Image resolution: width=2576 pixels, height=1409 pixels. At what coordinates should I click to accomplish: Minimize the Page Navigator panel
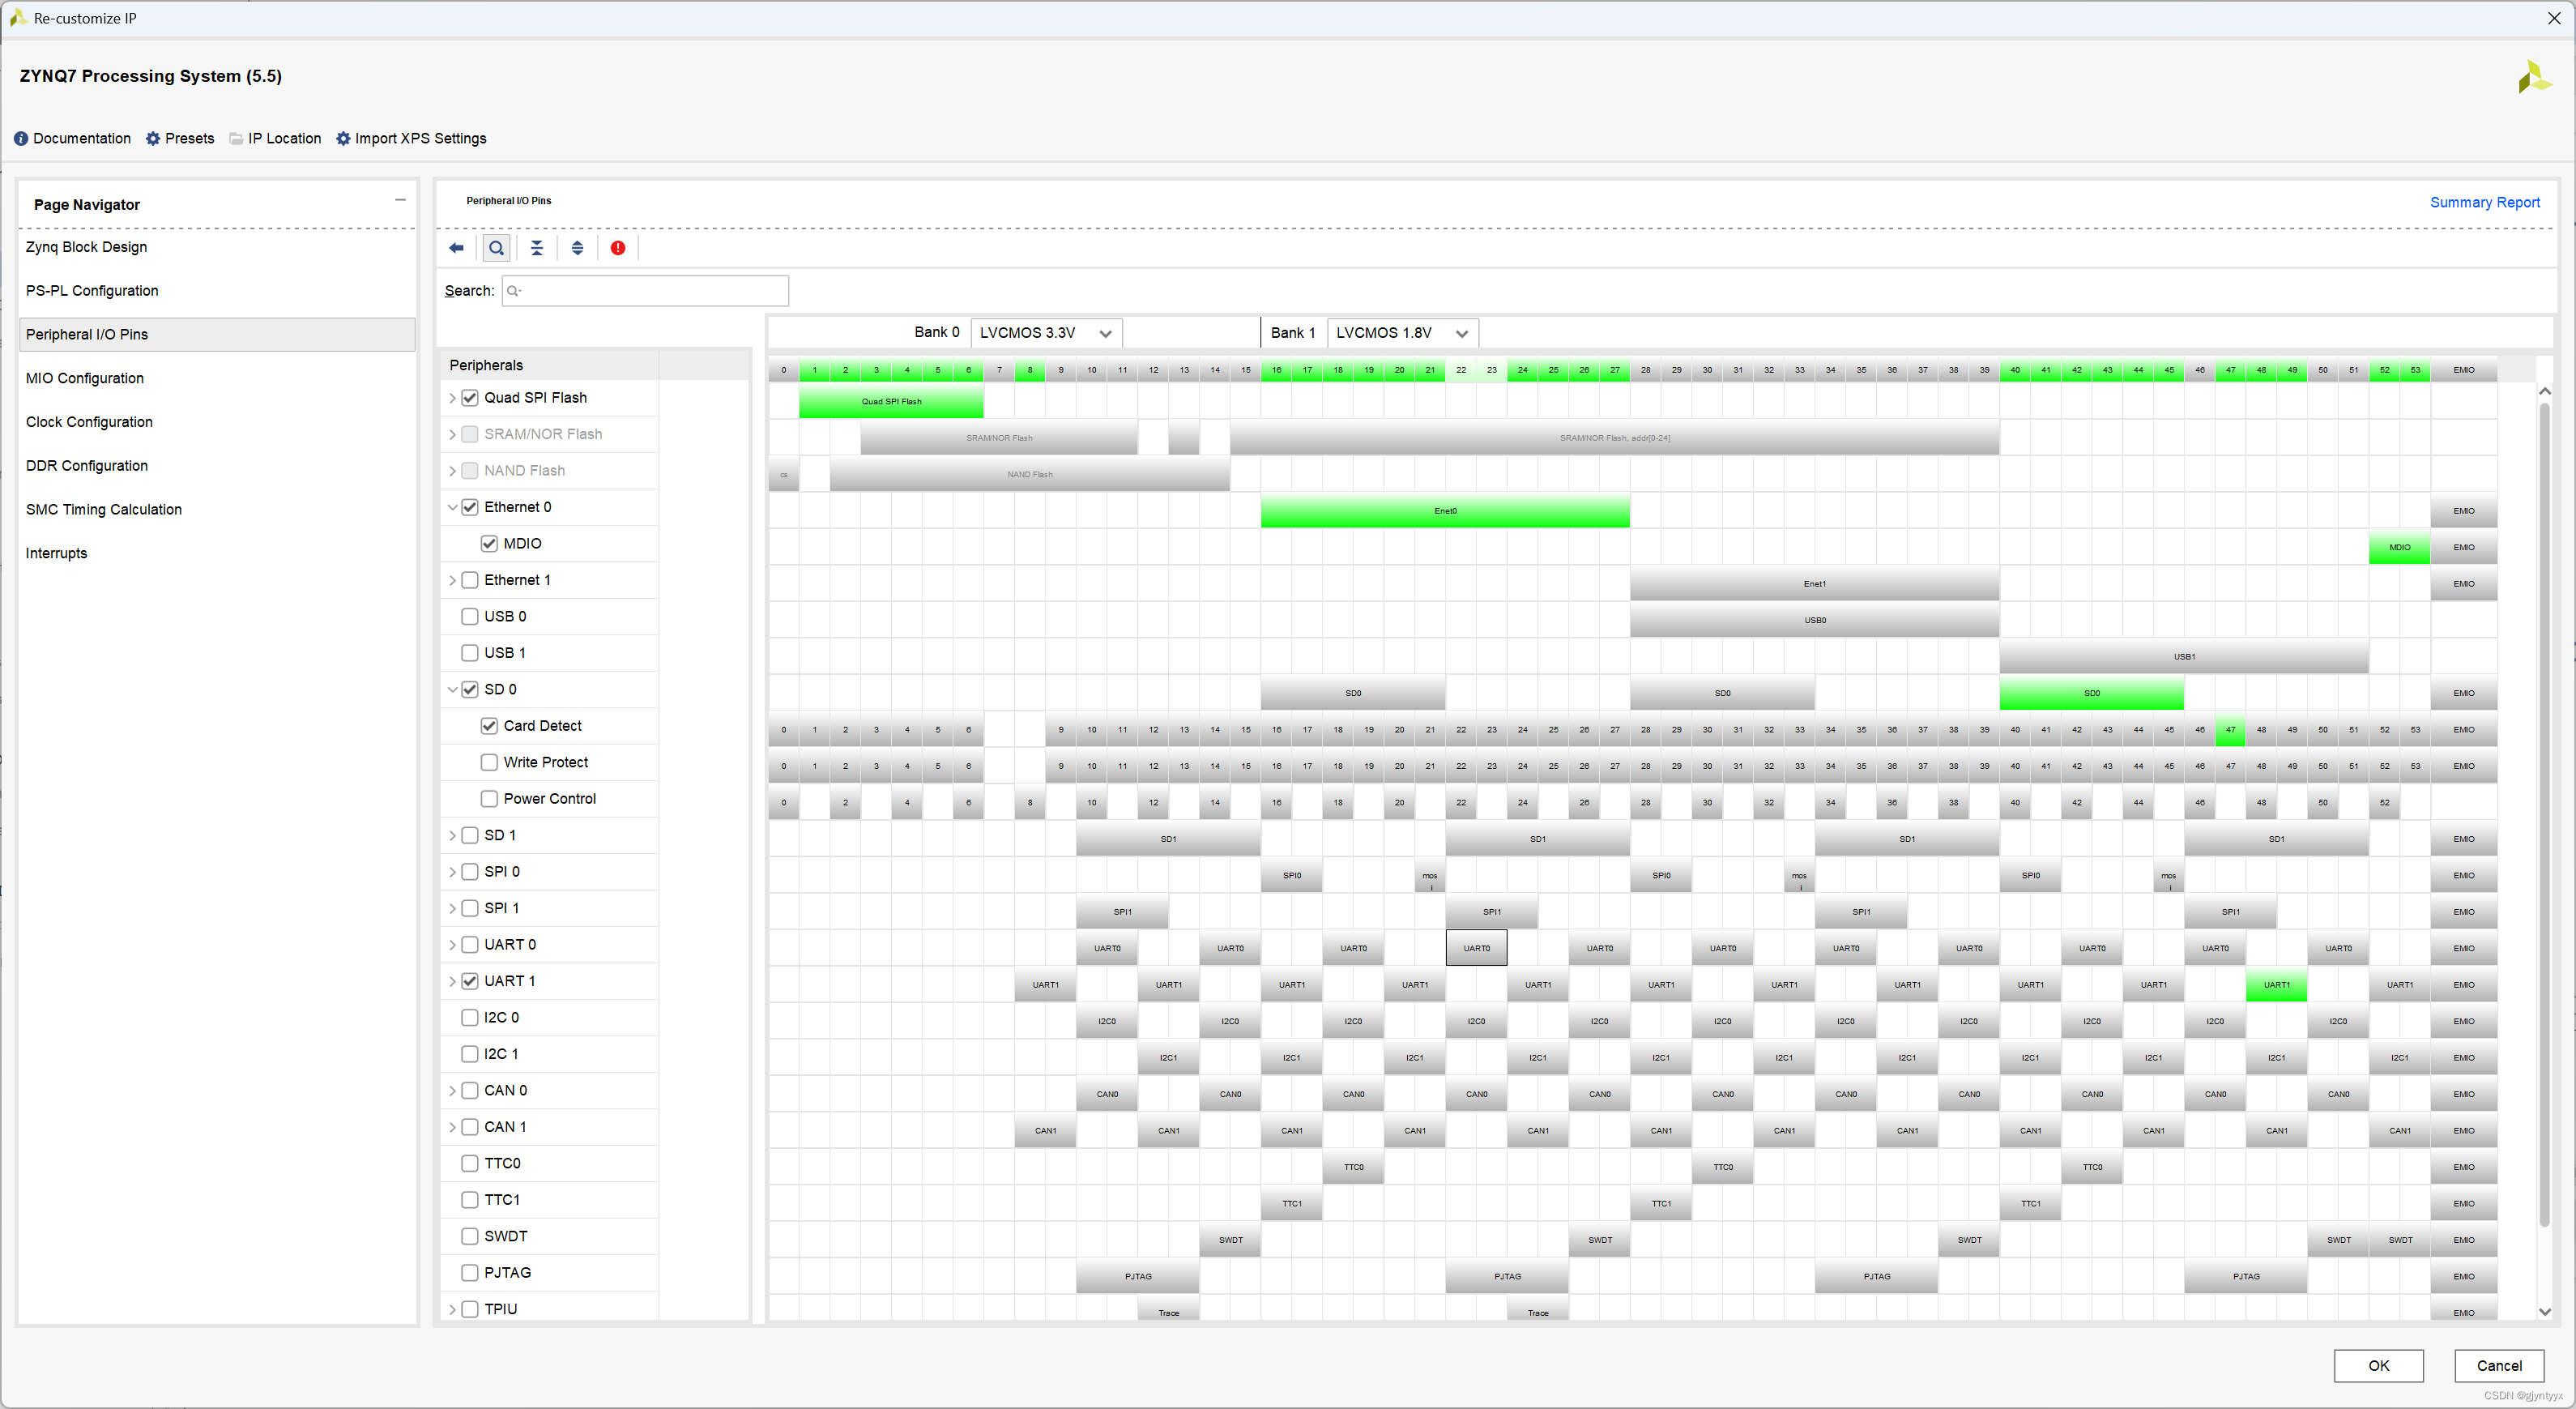[400, 200]
